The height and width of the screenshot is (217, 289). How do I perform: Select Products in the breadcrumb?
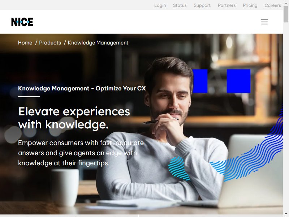(x=50, y=43)
